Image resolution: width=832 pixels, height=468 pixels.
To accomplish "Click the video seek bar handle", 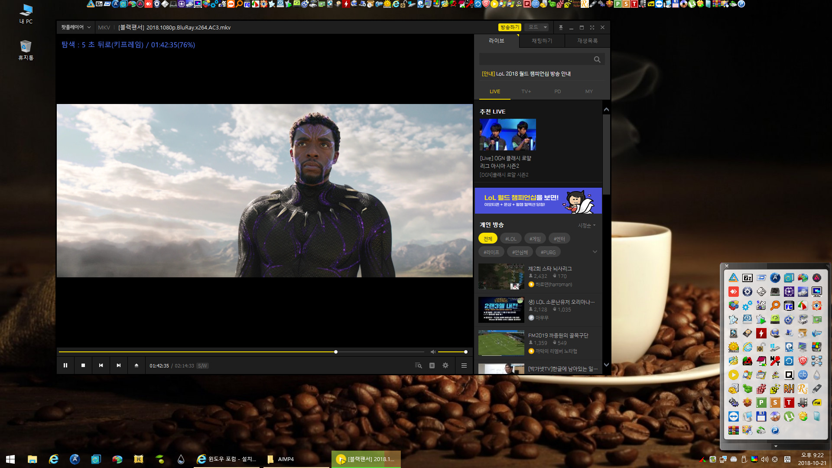I will [x=336, y=352].
